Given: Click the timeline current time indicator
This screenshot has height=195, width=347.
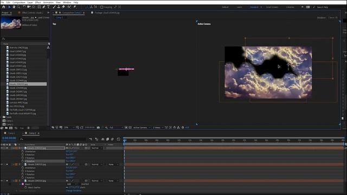Looking at the screenshot, I should coord(124,140).
